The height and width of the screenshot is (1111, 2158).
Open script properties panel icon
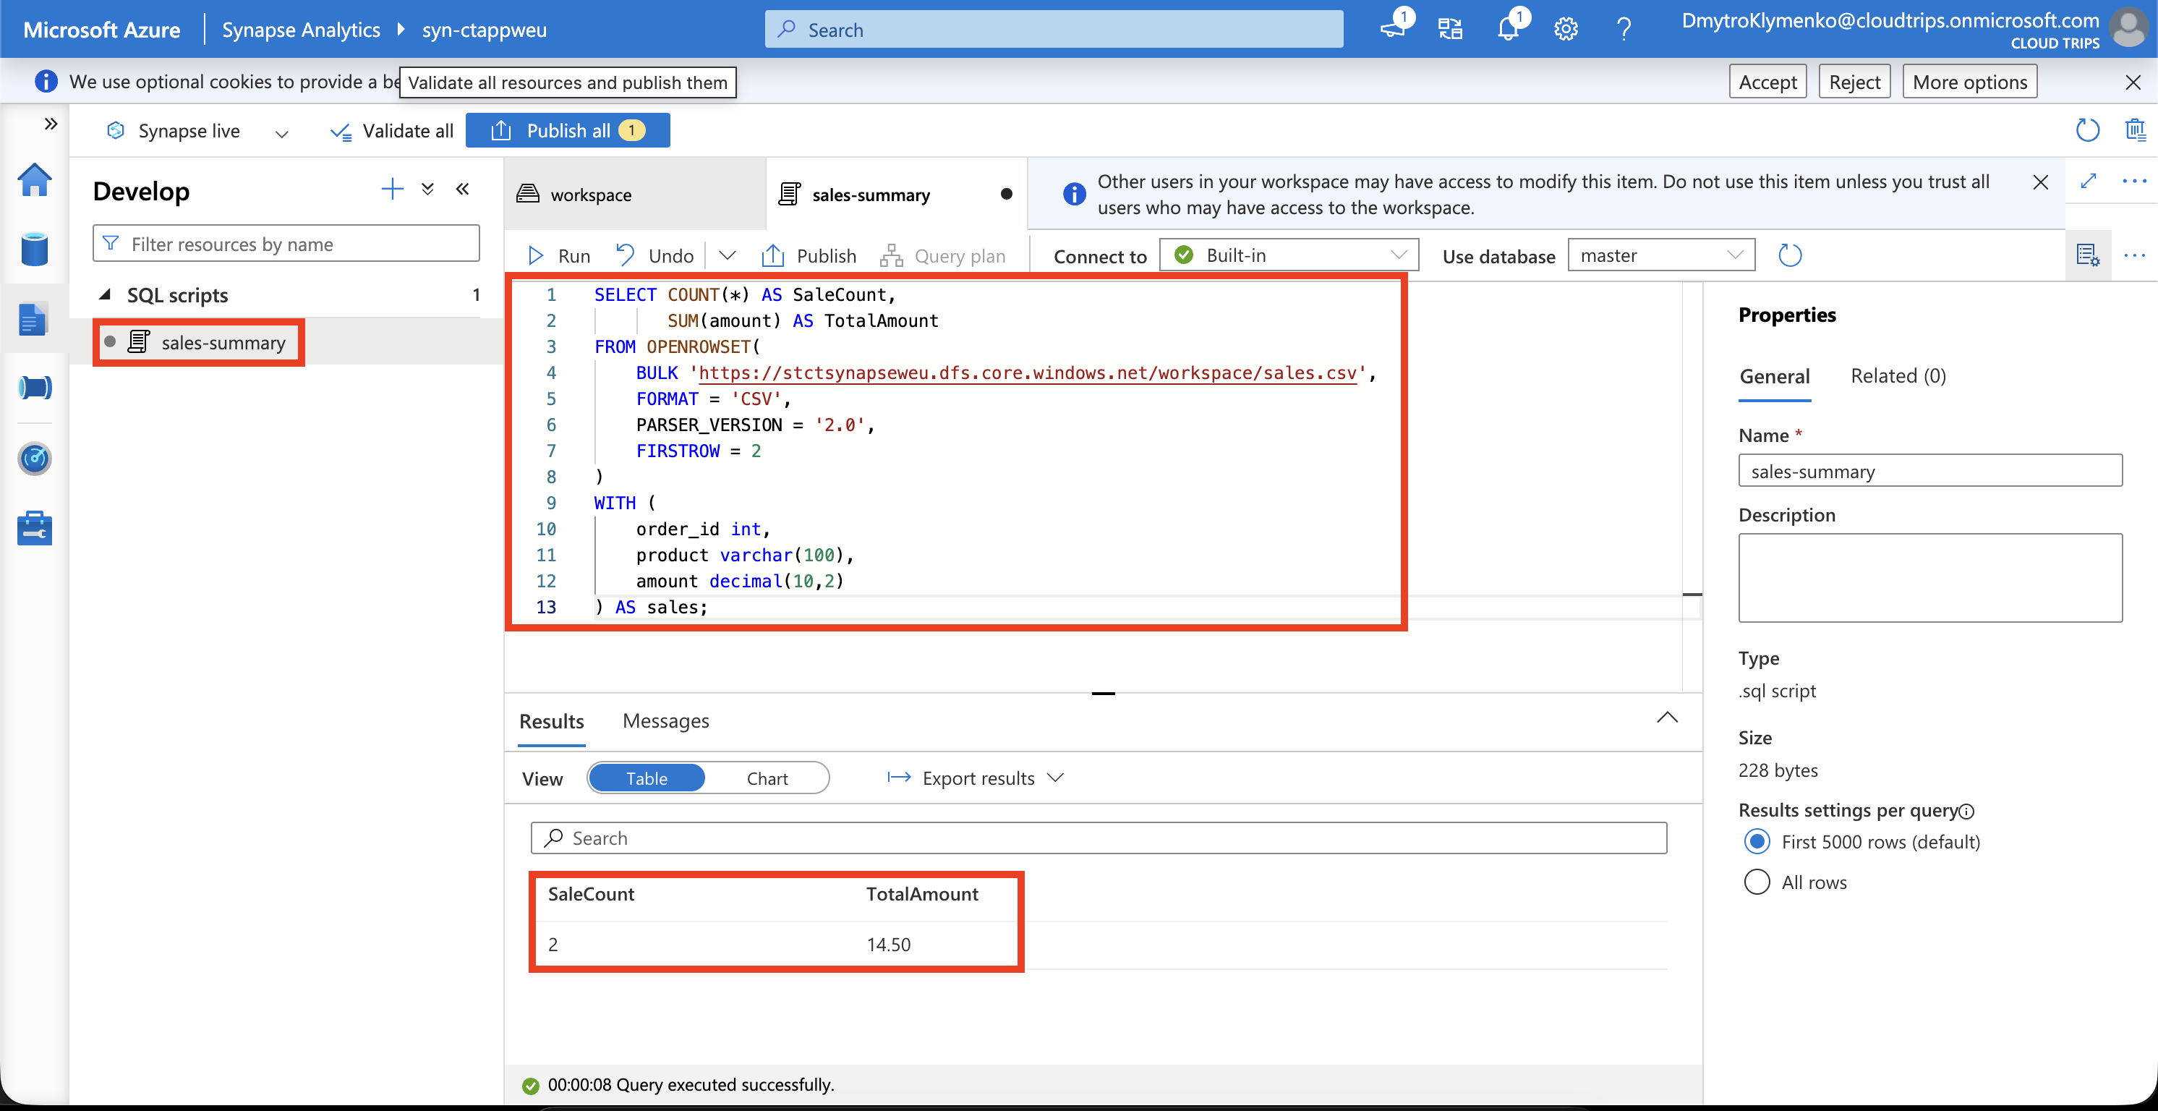tap(2088, 255)
